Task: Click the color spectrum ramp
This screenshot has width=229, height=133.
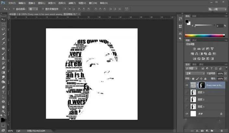Action: click(x=205, y=35)
